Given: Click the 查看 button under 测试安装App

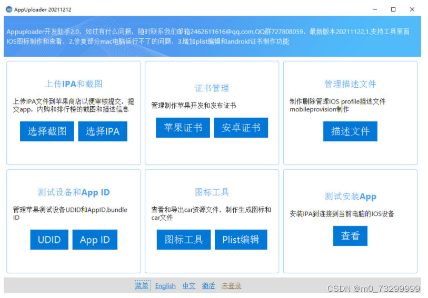Looking at the screenshot, I should pos(350,236).
